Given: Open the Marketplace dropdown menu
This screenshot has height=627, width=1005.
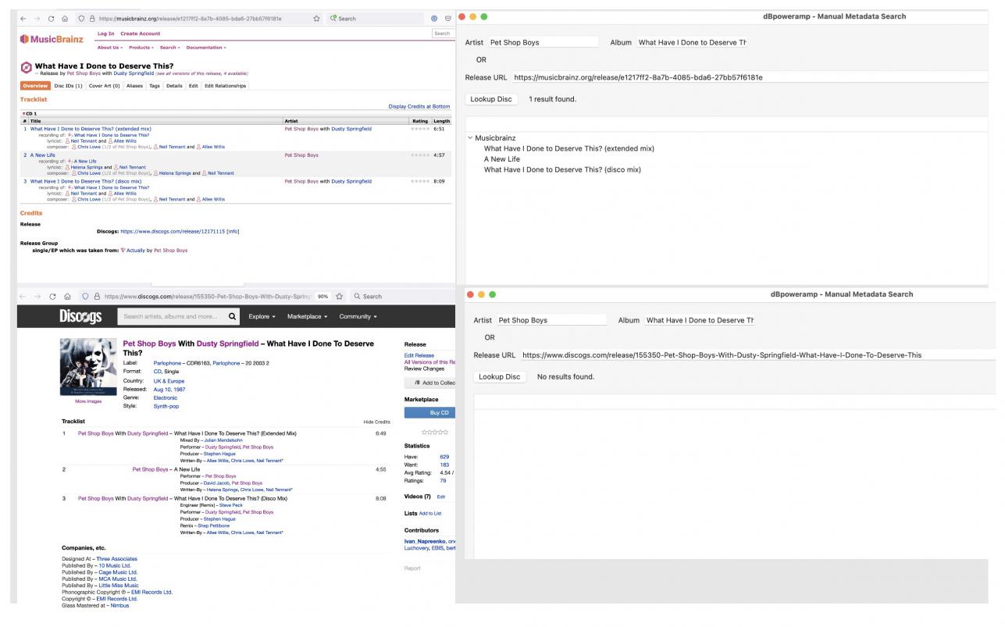Looking at the screenshot, I should point(307,316).
